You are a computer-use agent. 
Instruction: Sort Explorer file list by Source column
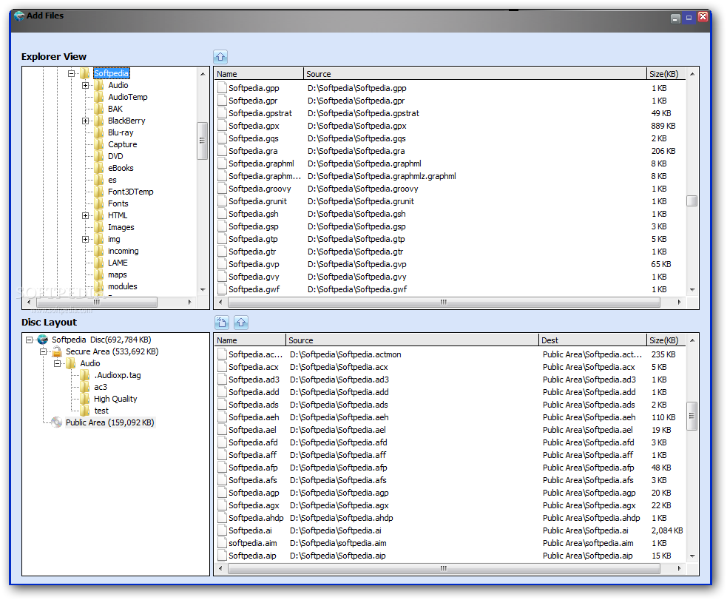[x=475, y=74]
